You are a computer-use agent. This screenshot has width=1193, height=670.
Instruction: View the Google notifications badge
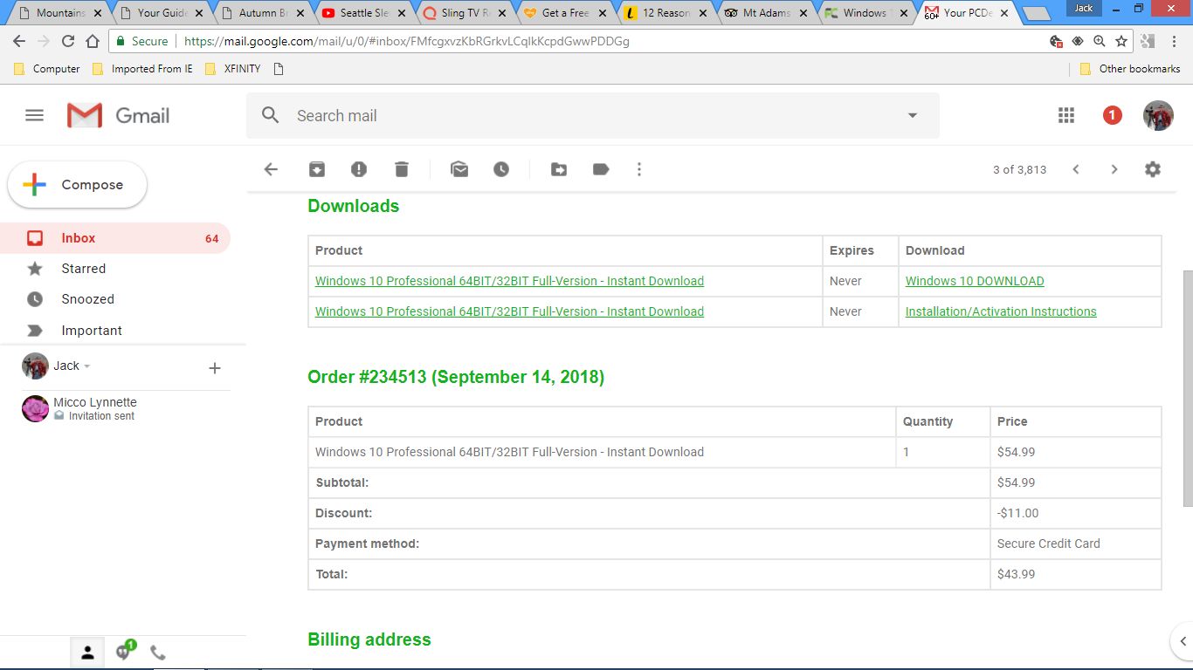(1112, 115)
